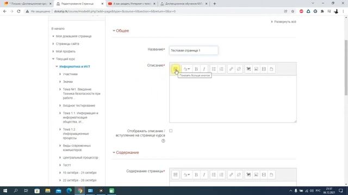Open Значки in course tree

point(67,82)
